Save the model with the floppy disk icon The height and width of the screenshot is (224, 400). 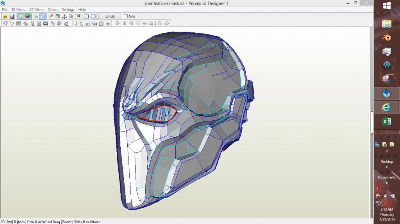(x=12, y=16)
